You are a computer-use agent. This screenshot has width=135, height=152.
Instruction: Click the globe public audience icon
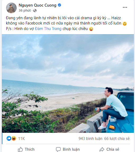tap(35, 11)
